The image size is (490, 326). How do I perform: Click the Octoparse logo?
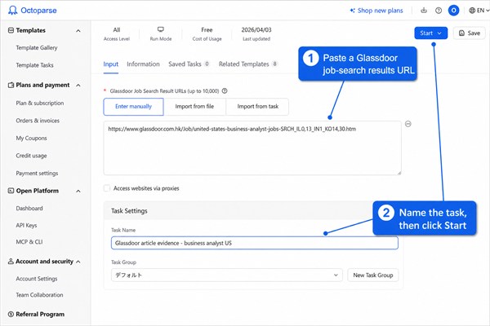pos(33,11)
